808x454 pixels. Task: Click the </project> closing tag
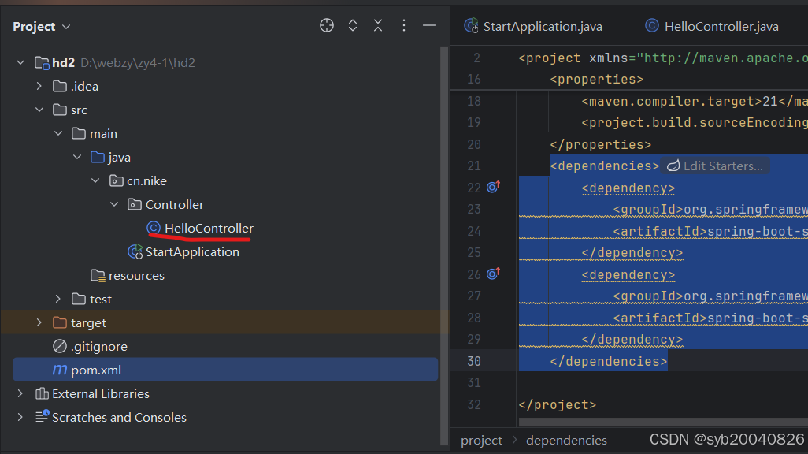pos(558,404)
